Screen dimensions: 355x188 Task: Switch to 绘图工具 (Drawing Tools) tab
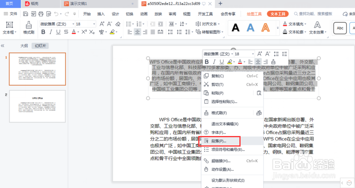254,14
